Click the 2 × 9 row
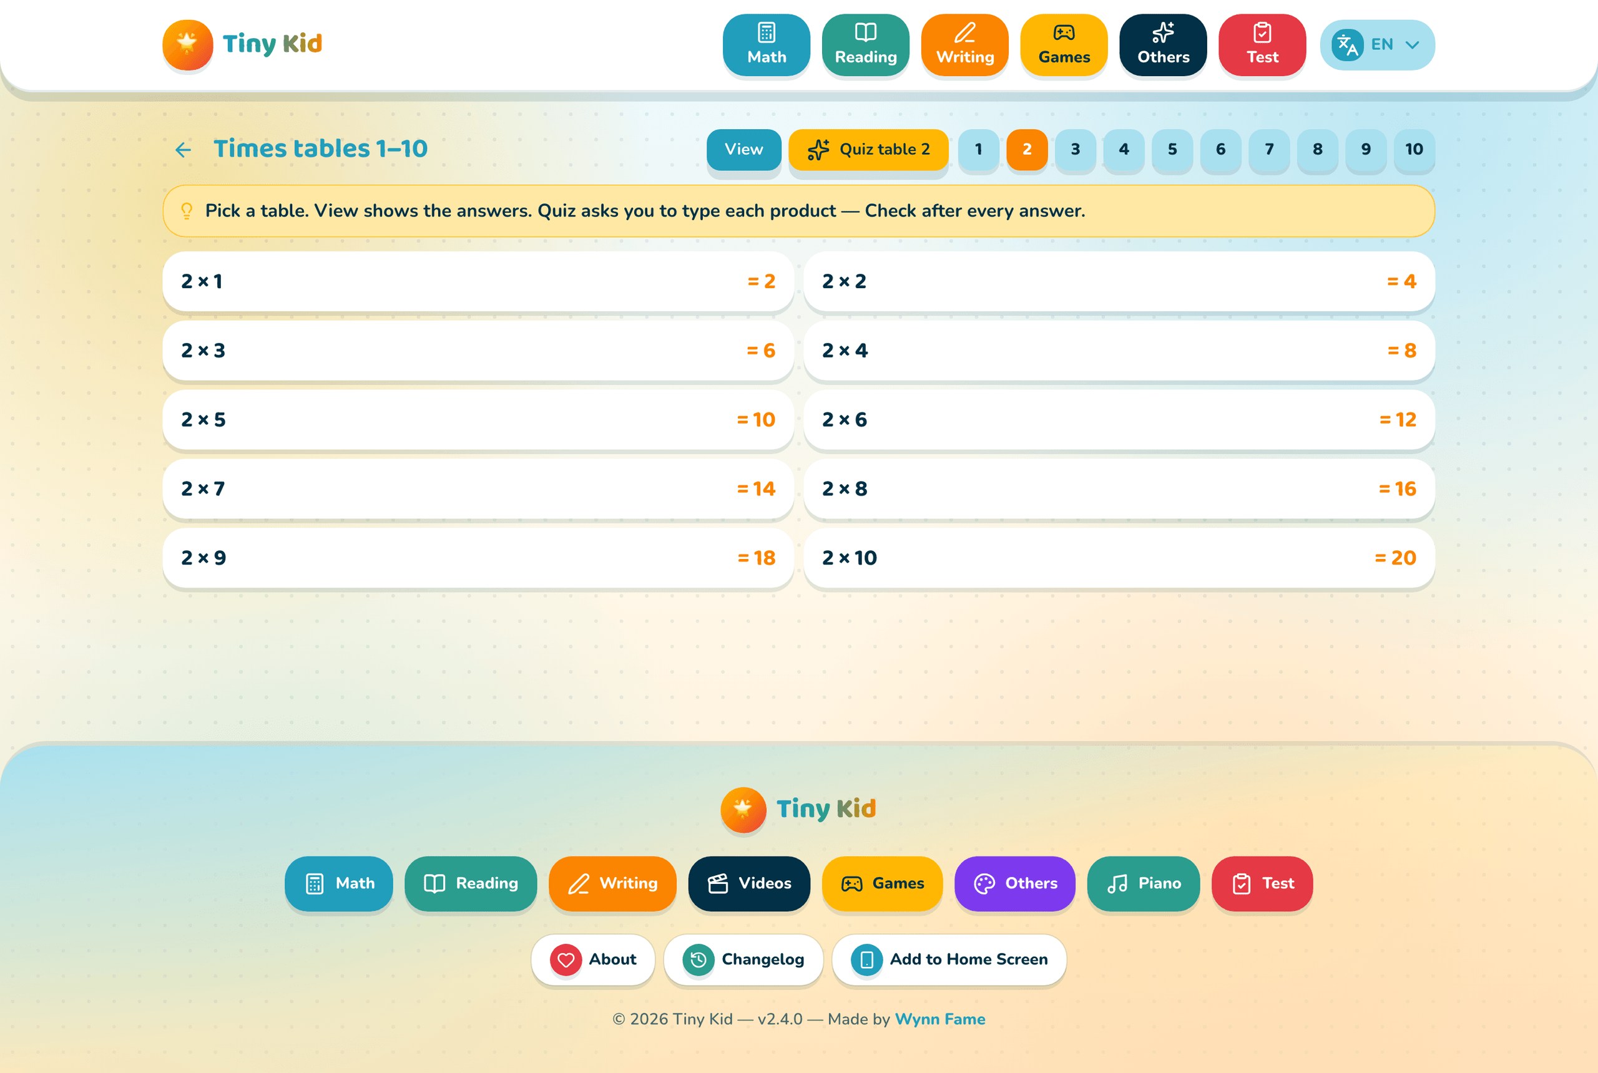Screen dimensions: 1598x1073 [478, 558]
